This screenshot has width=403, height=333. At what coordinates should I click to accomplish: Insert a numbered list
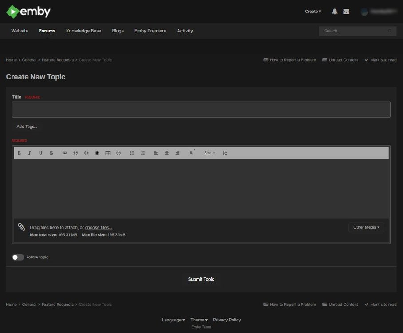[x=143, y=153]
